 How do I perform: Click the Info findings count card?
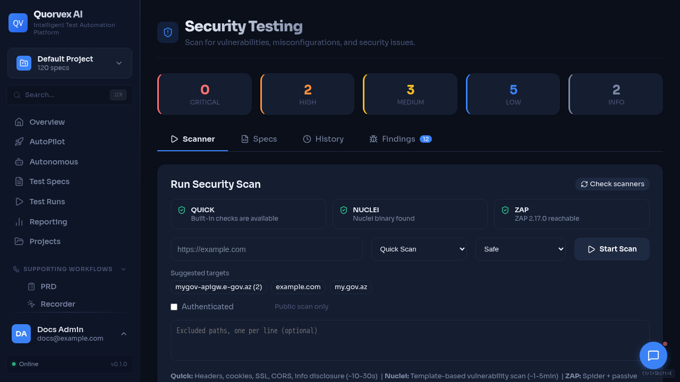(616, 94)
